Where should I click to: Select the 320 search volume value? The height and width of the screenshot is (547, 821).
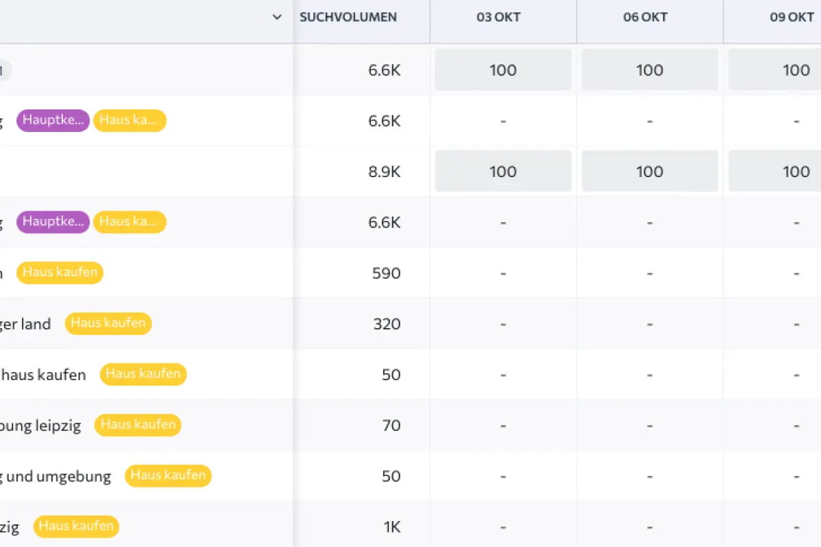click(387, 323)
